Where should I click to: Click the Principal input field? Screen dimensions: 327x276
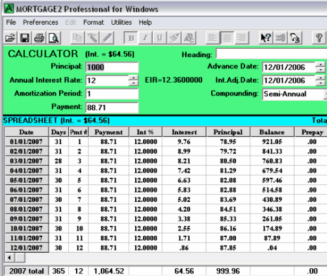coord(112,67)
